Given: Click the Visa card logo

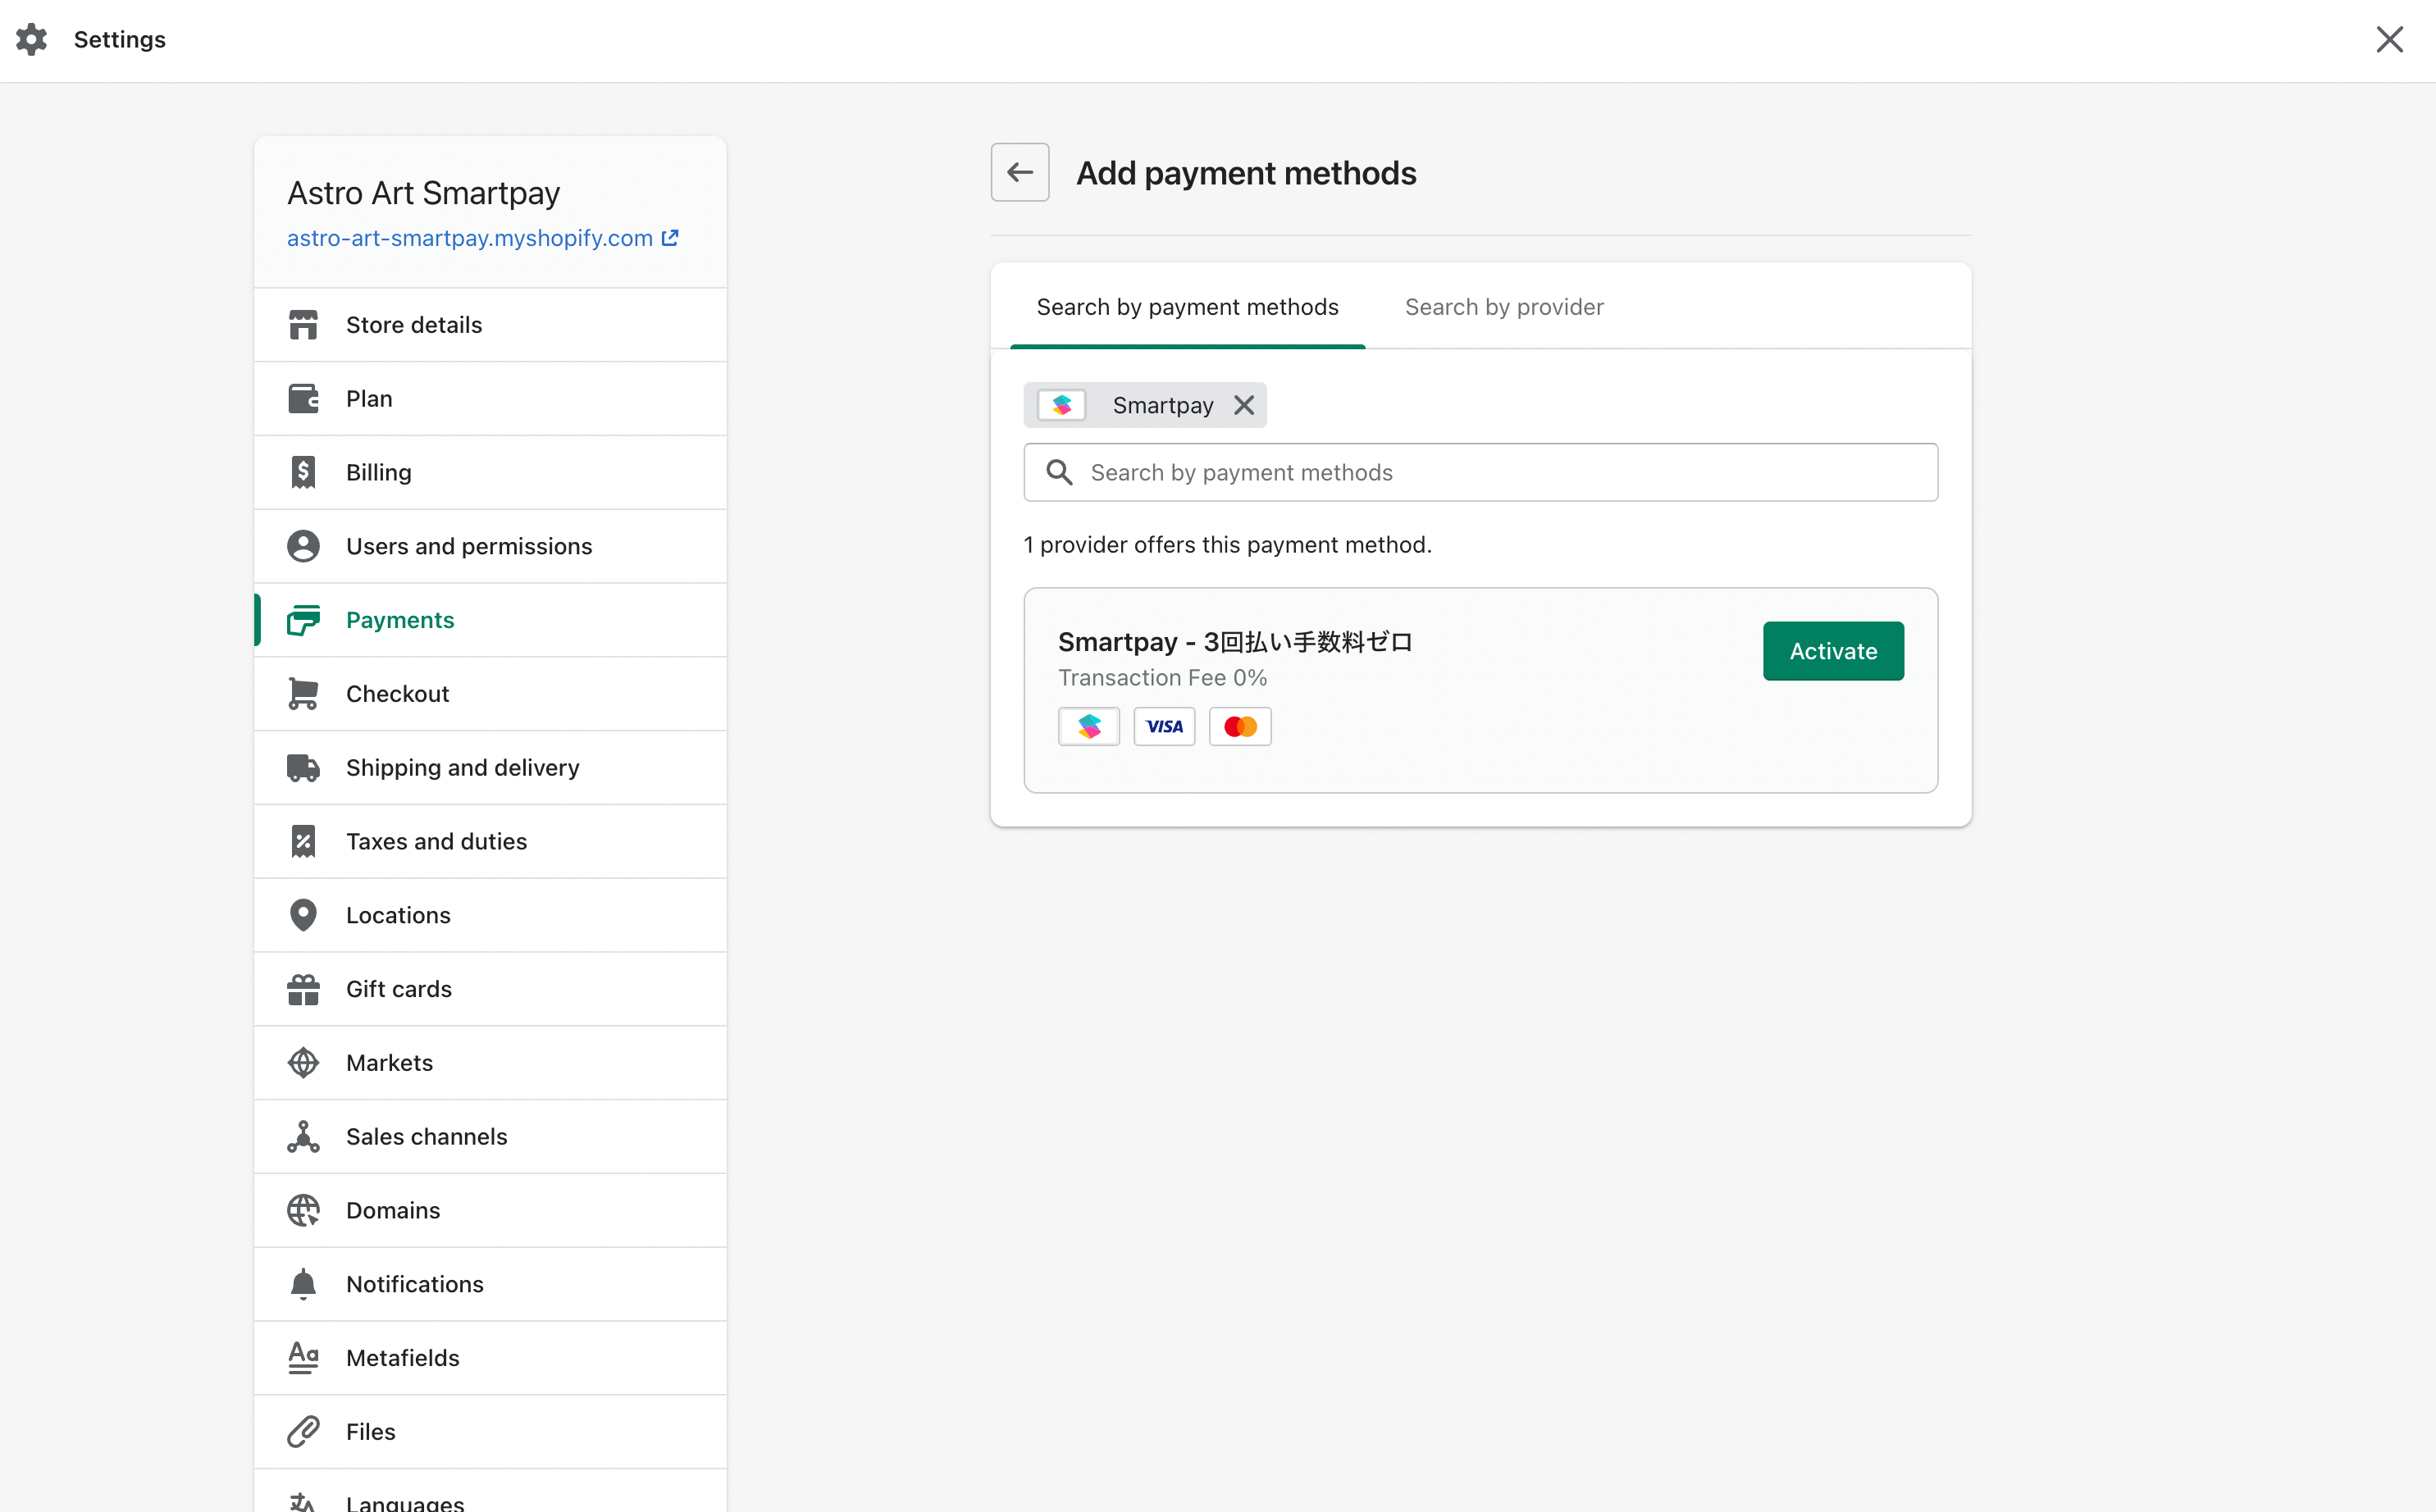Looking at the screenshot, I should coord(1164,727).
